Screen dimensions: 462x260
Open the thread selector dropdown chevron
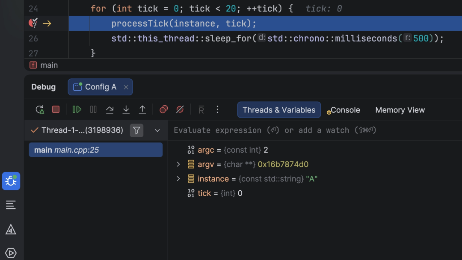[157, 130]
